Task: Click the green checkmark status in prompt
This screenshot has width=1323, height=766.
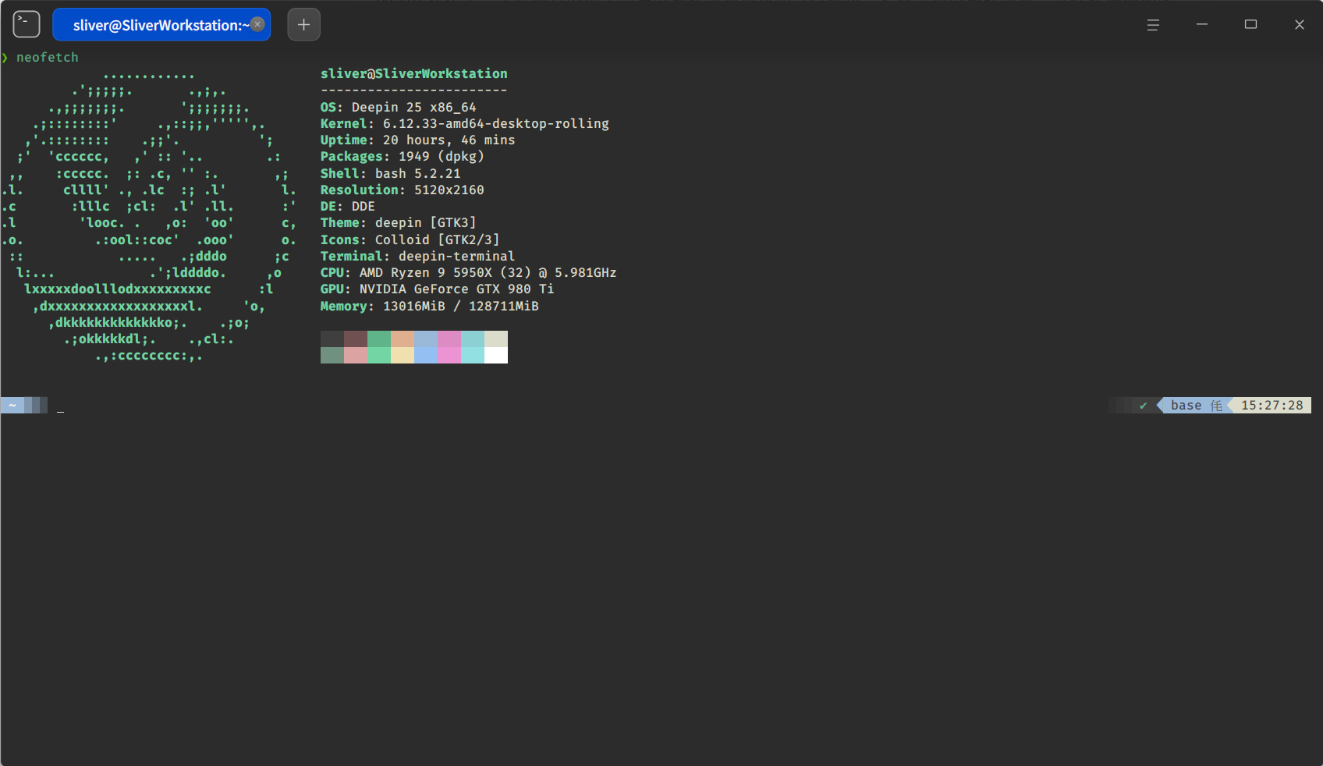Action: click(1144, 406)
